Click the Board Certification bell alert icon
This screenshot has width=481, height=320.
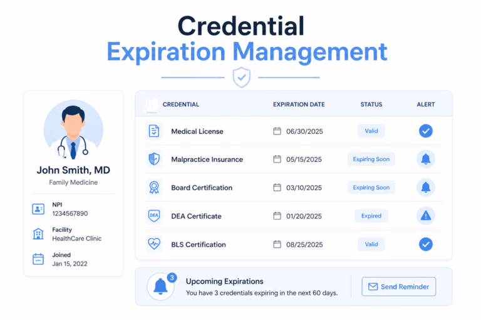(426, 187)
